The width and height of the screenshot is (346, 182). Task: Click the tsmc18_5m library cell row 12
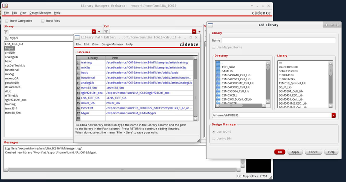93,88
